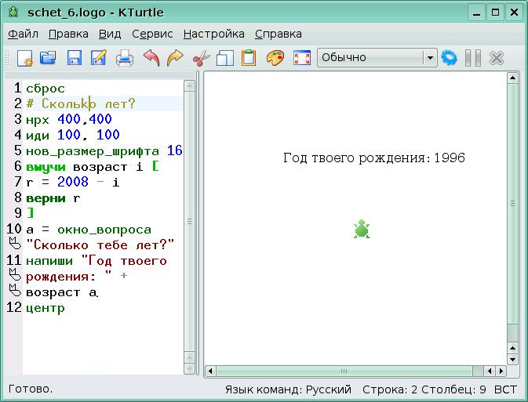Viewport: 528px width, 402px height.
Task: Click the Copy icon in toolbar
Action: [225, 58]
